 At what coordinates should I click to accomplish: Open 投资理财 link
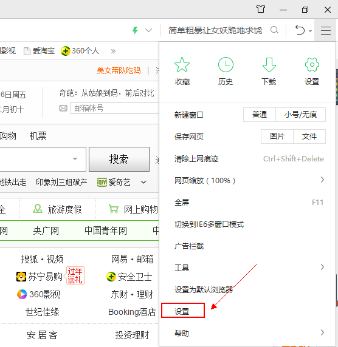132,335
